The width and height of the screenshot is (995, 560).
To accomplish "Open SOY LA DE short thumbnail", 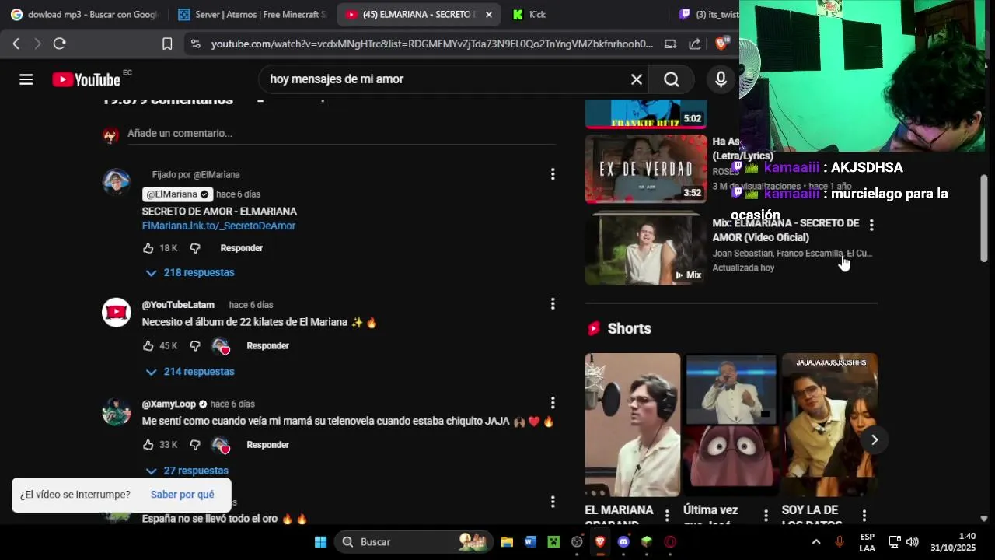I will coord(829,425).
